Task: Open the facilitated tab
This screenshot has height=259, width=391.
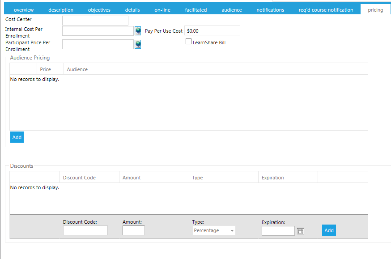Action: tap(196, 10)
